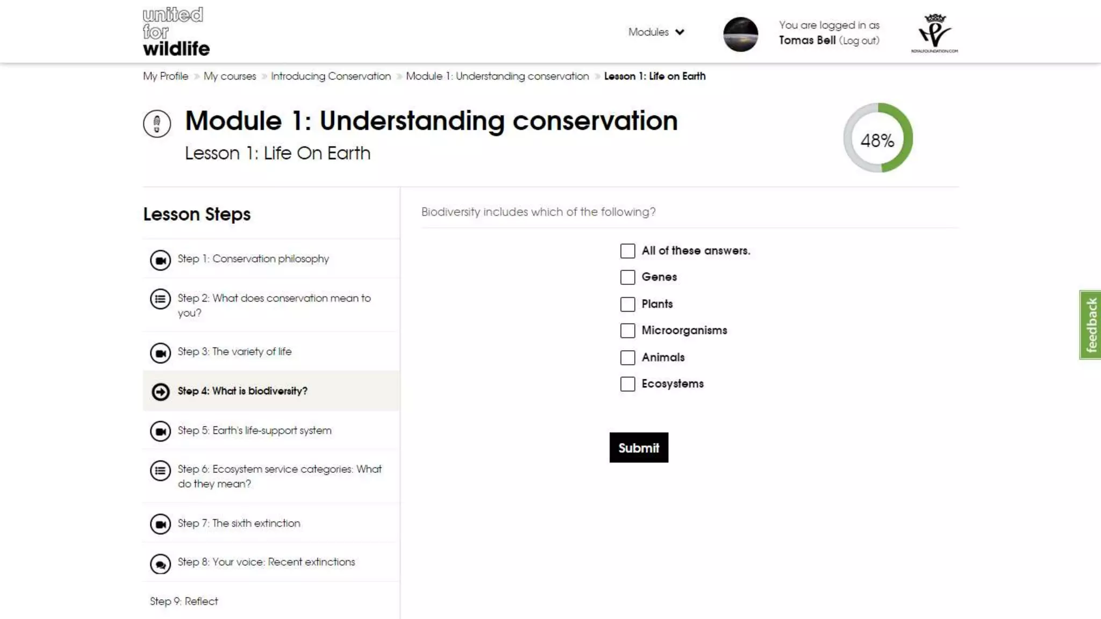Expand the Modules dropdown menu
Image resolution: width=1101 pixels, height=619 pixels.
(x=656, y=32)
